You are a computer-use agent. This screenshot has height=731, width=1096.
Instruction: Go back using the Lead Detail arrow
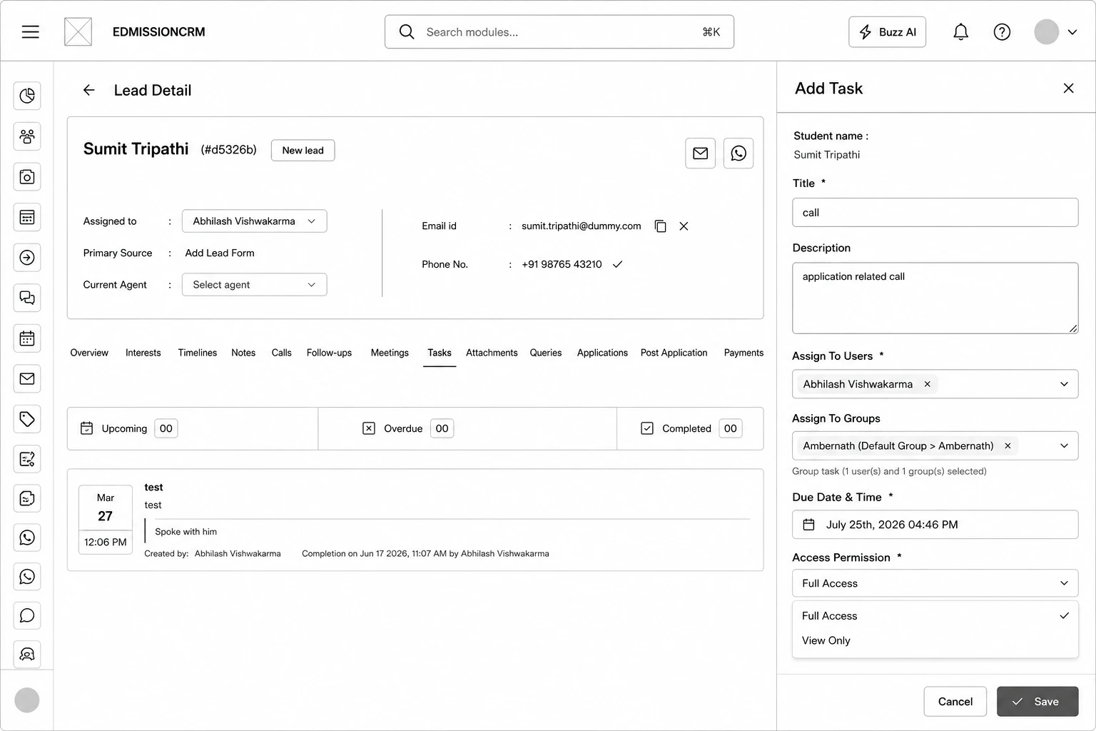click(x=88, y=90)
